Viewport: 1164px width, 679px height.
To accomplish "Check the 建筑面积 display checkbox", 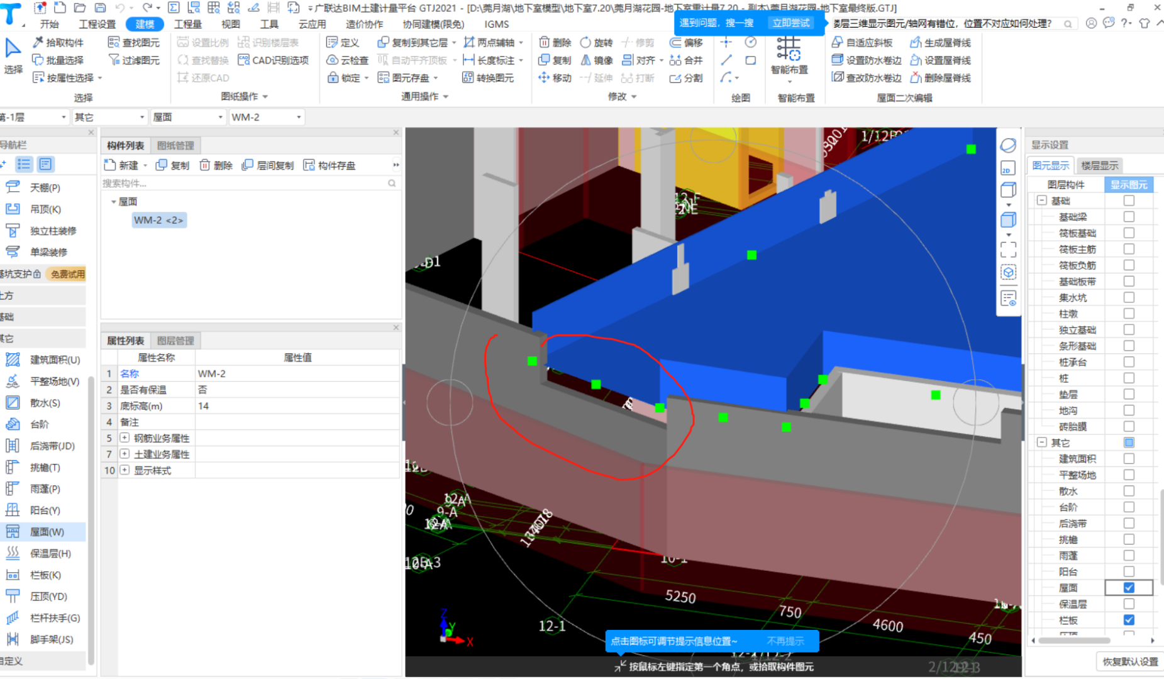I will (1129, 458).
